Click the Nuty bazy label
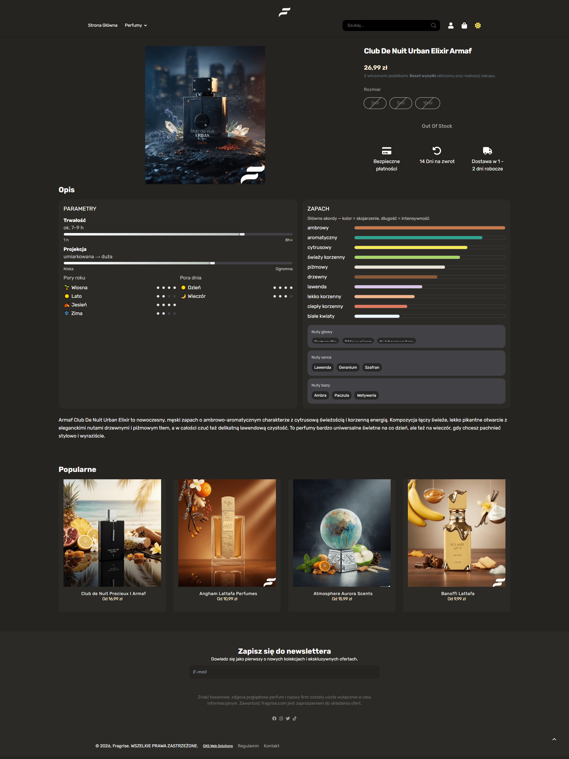The image size is (569, 759). [x=321, y=385]
